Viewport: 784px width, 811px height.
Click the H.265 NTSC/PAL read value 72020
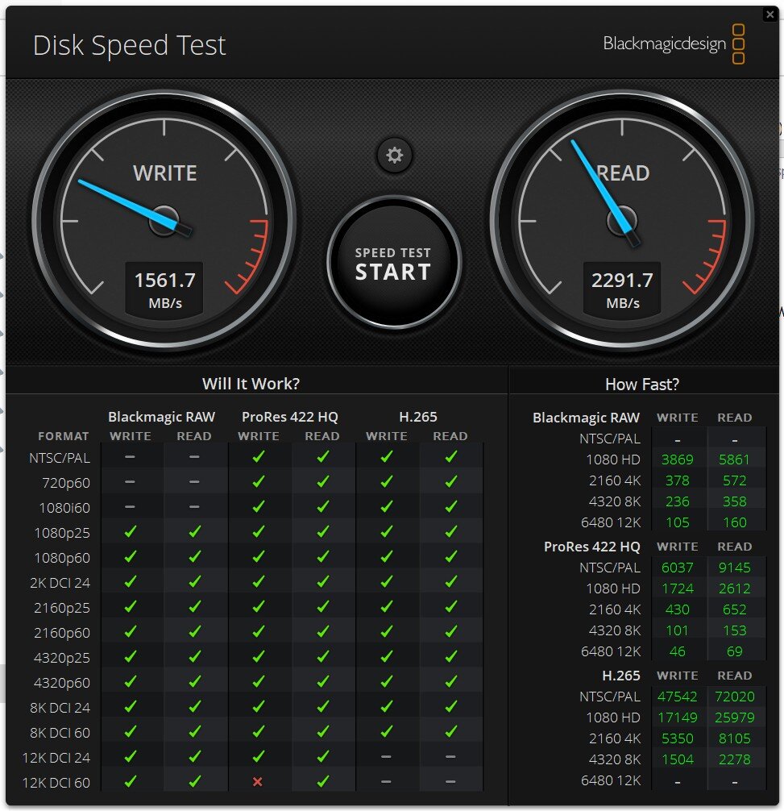734,697
